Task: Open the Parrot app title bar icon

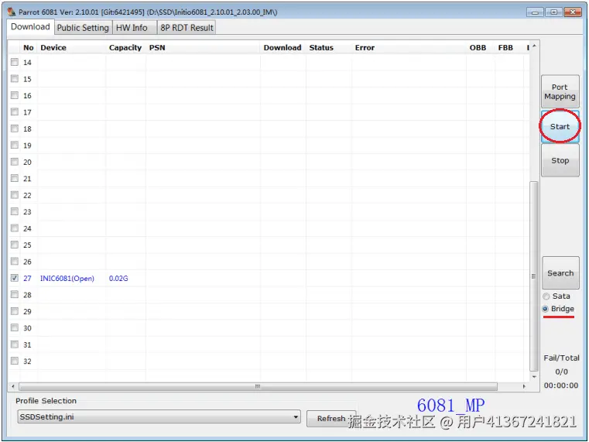Action: [x=12, y=12]
